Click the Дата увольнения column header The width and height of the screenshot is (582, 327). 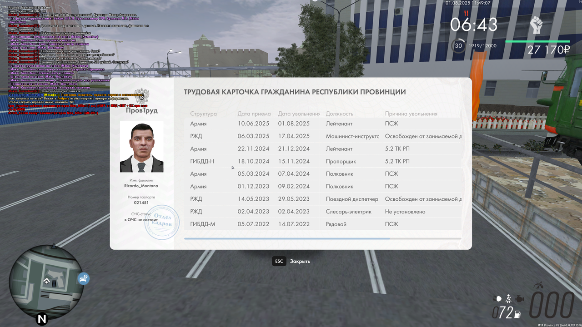point(299,114)
